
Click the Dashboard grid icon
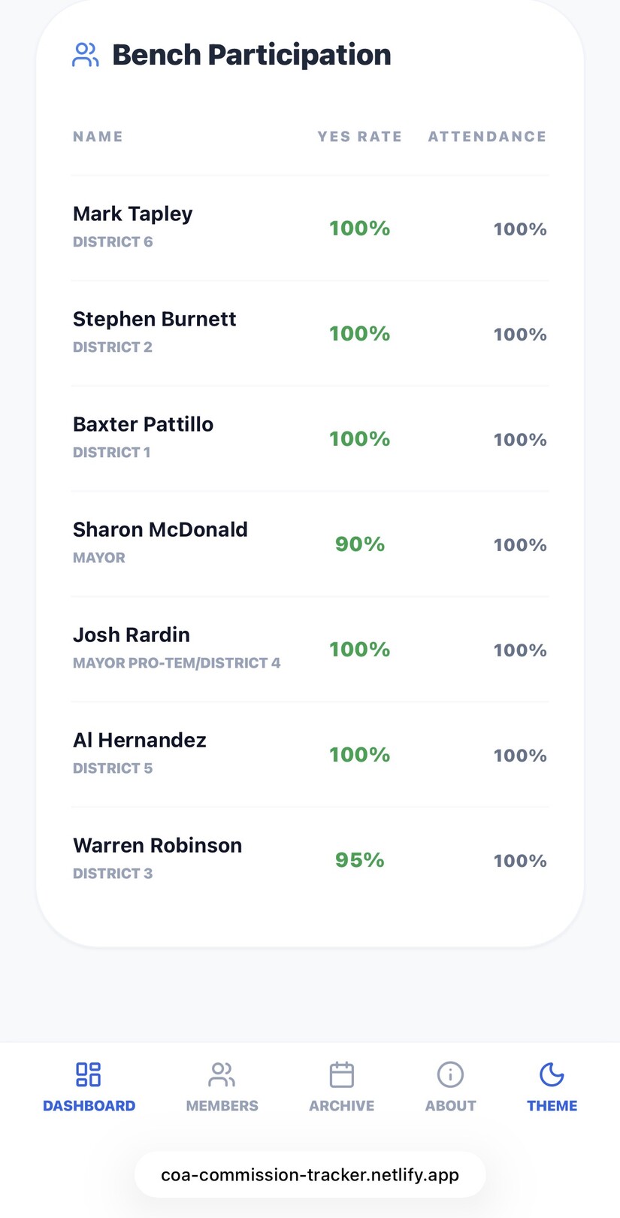coord(89,1074)
